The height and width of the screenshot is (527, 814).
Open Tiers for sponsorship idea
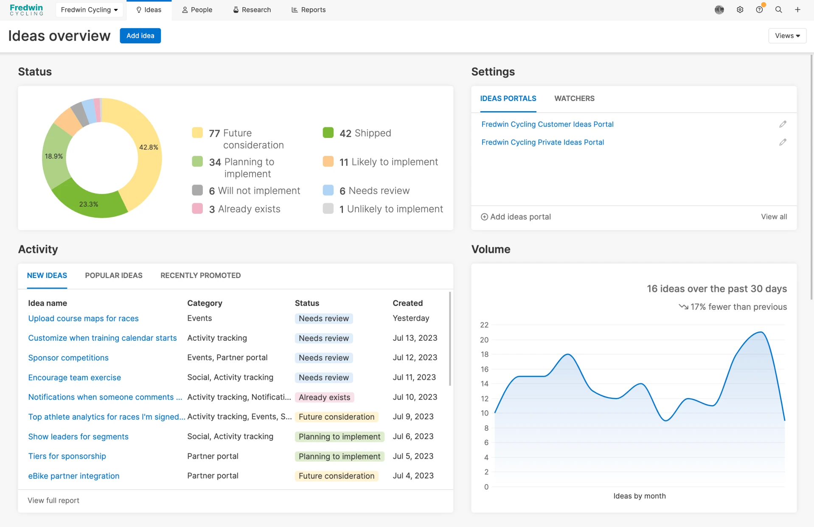pos(67,456)
